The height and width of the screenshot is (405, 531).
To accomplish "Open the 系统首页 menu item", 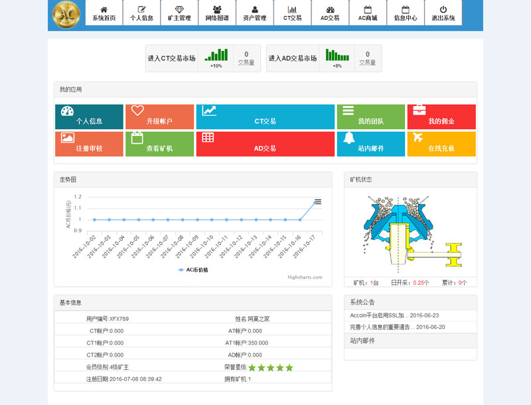I will pos(103,16).
